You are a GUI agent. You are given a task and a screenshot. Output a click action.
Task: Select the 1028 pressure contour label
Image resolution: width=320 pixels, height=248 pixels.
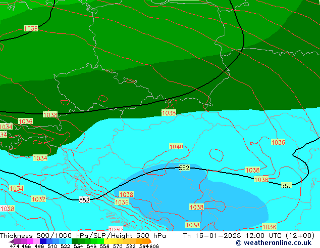coord(8,209)
